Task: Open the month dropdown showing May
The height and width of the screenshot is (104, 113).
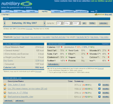Action: point(68,23)
